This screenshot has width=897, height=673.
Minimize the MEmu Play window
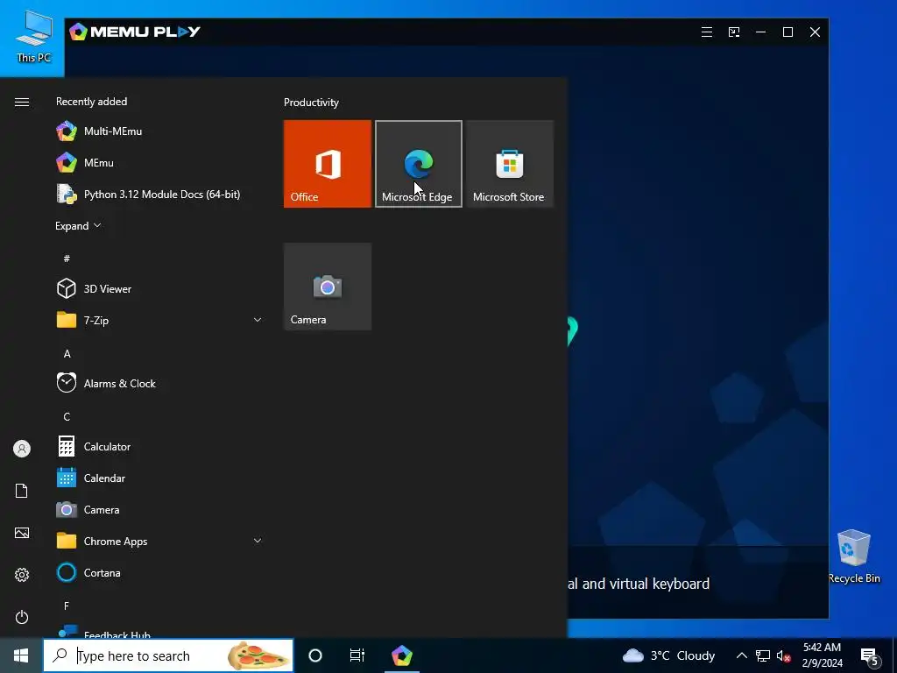761,32
